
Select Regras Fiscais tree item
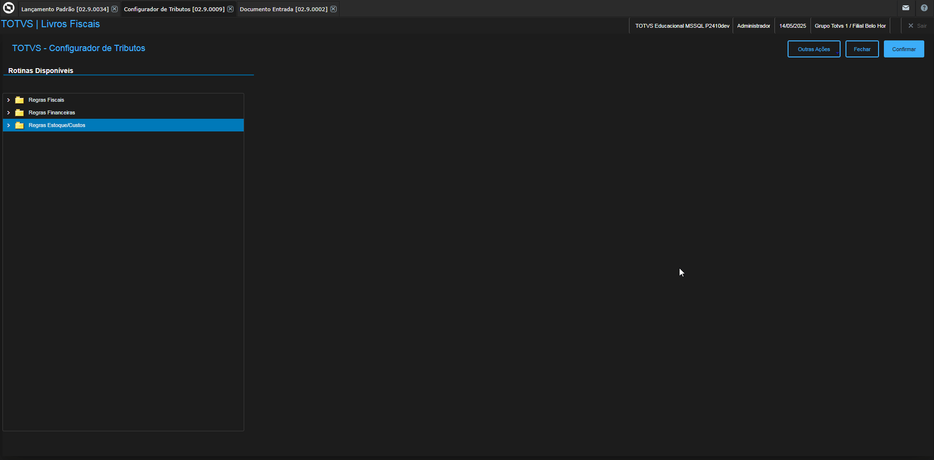coord(123,100)
